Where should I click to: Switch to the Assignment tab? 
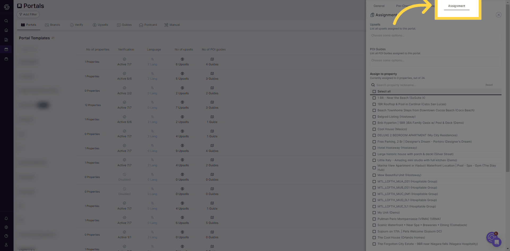click(456, 6)
